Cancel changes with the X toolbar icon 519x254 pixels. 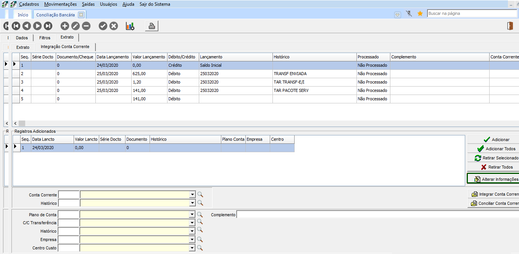(x=114, y=26)
